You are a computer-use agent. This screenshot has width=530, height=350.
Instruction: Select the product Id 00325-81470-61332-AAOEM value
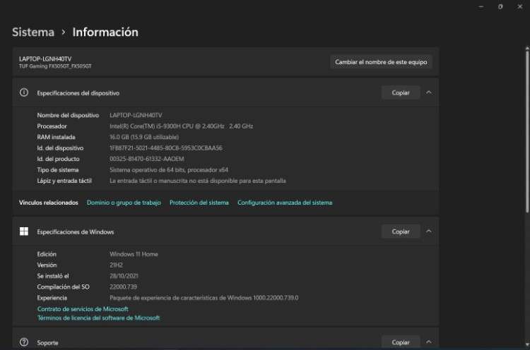click(147, 159)
